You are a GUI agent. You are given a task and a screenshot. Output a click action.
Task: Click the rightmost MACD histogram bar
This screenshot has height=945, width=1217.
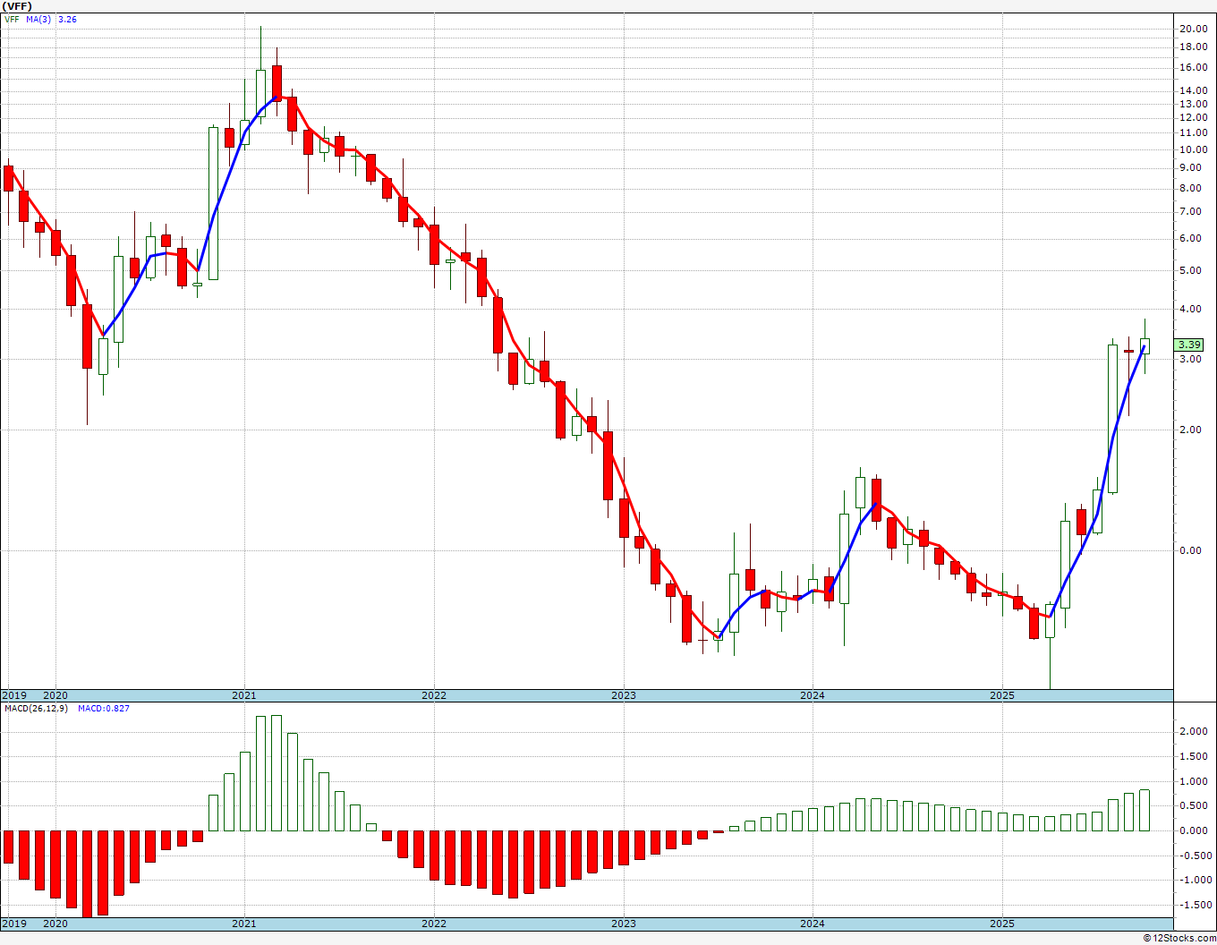[x=1145, y=810]
